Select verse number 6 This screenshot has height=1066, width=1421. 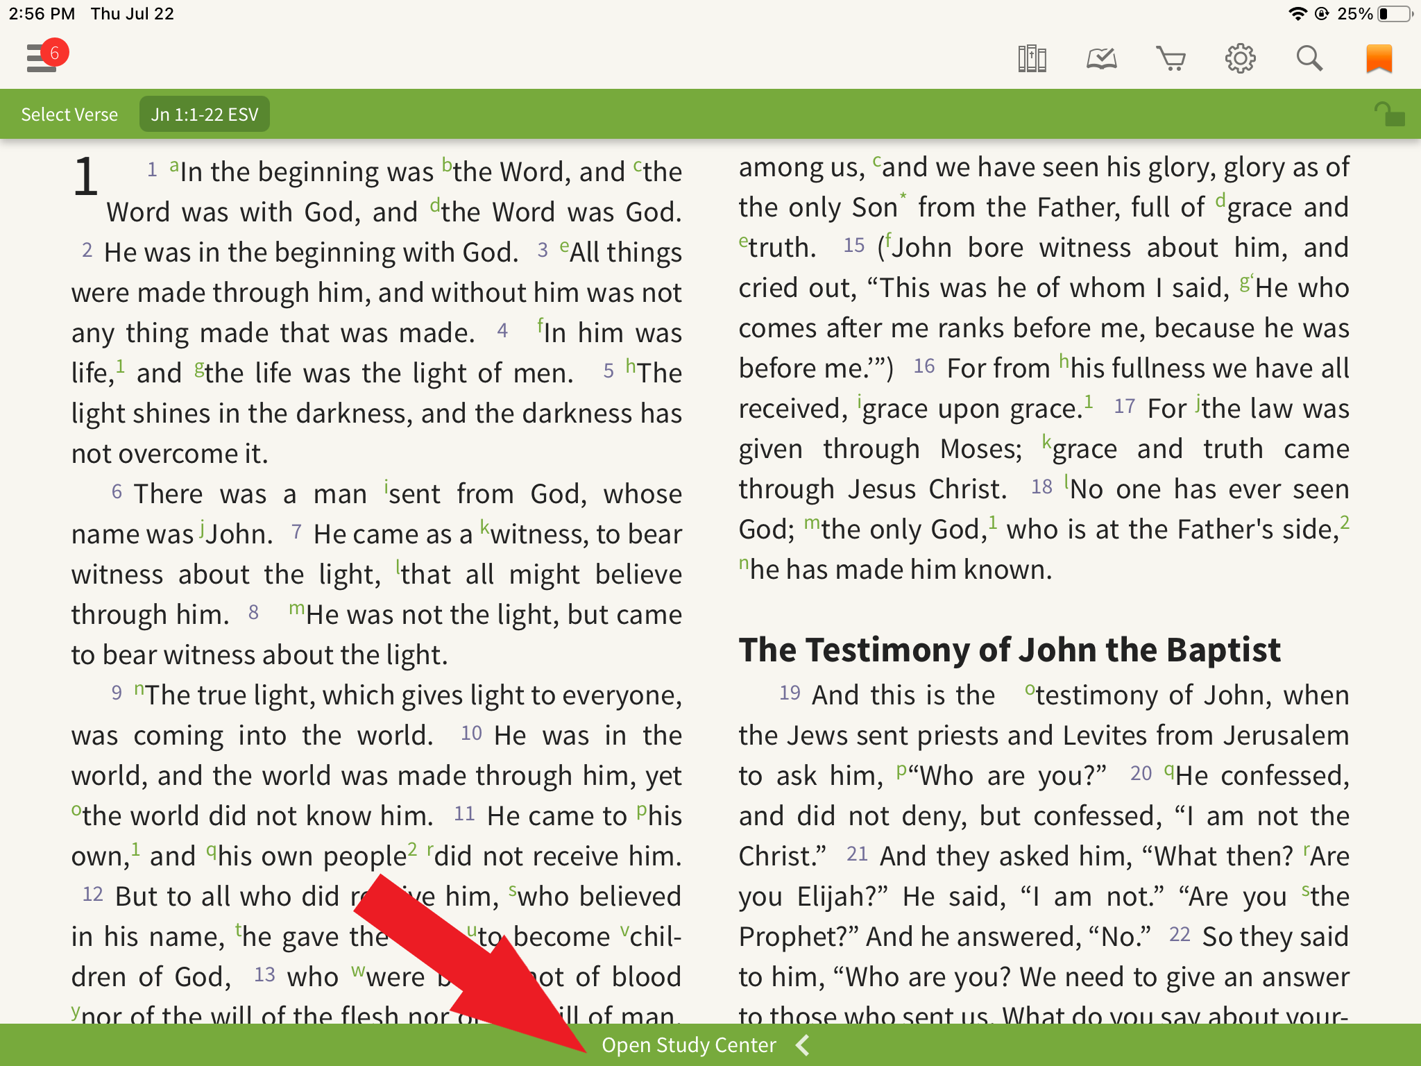tap(117, 491)
